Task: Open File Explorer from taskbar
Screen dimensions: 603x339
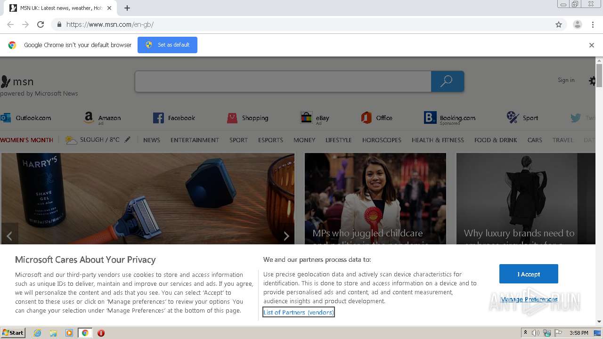Action: (53, 333)
